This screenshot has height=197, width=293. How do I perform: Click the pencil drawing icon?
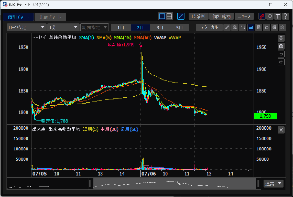pos(227,27)
